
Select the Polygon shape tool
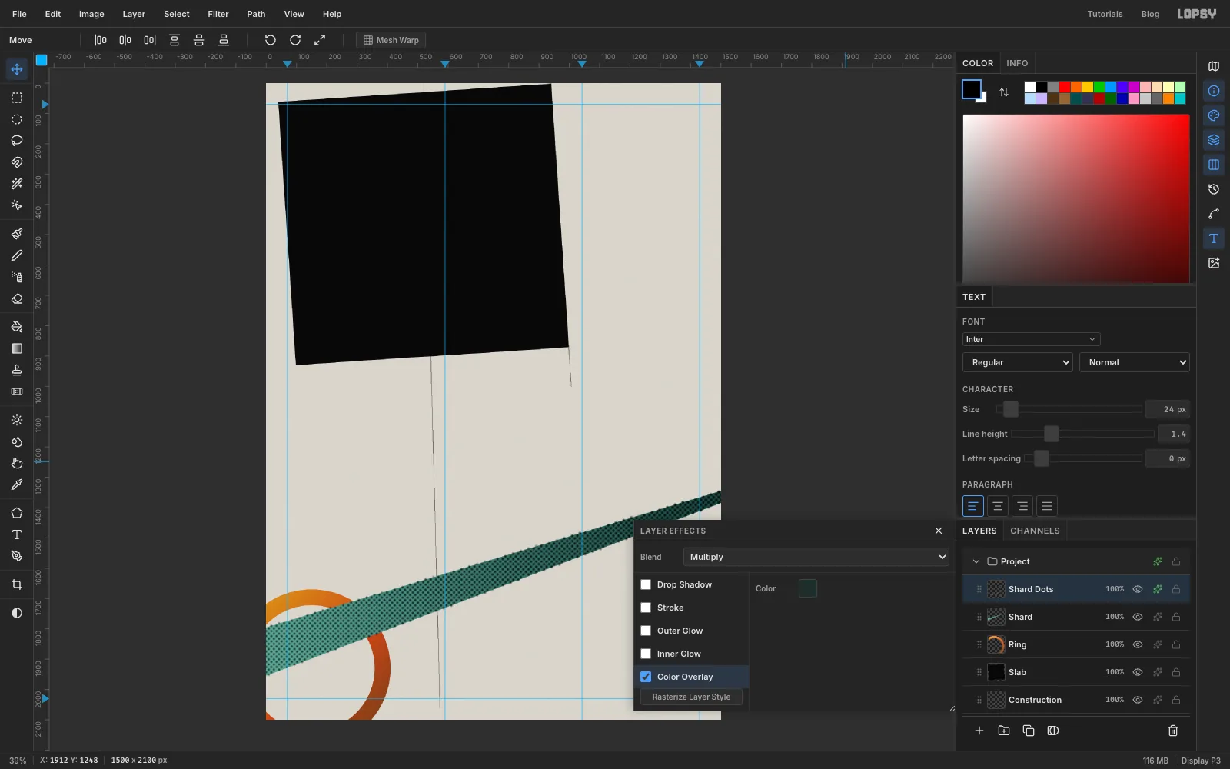(x=17, y=513)
